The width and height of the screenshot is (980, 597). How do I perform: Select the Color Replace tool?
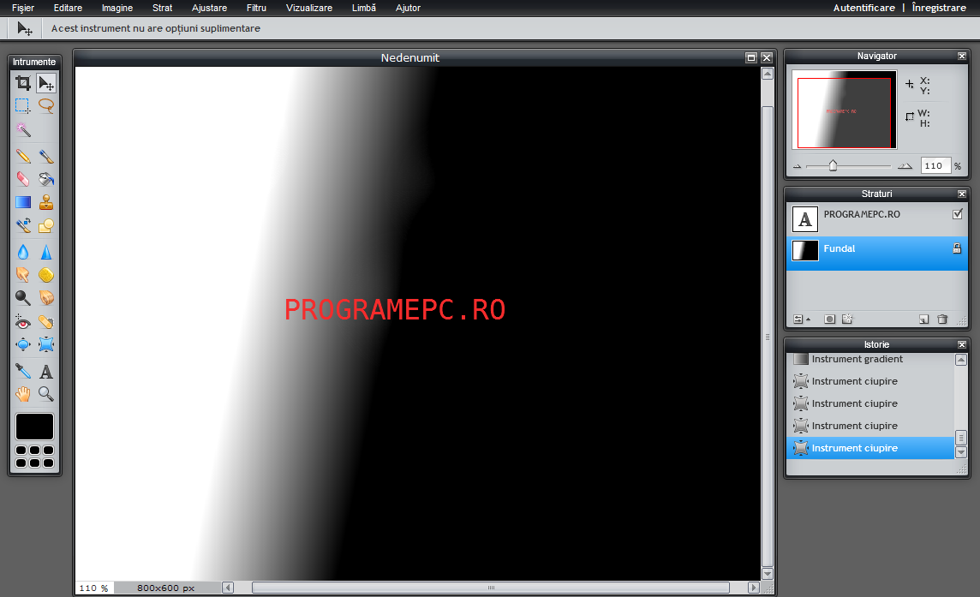pyautogui.click(x=23, y=225)
